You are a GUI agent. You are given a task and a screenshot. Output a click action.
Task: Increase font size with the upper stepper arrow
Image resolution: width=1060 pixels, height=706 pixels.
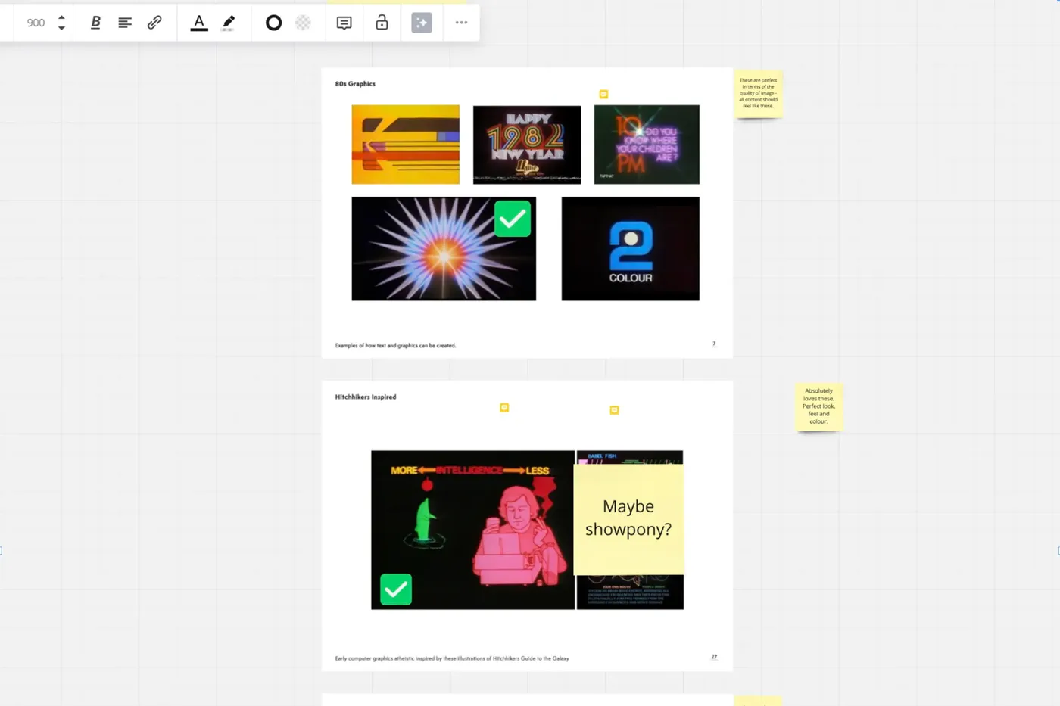coord(61,17)
